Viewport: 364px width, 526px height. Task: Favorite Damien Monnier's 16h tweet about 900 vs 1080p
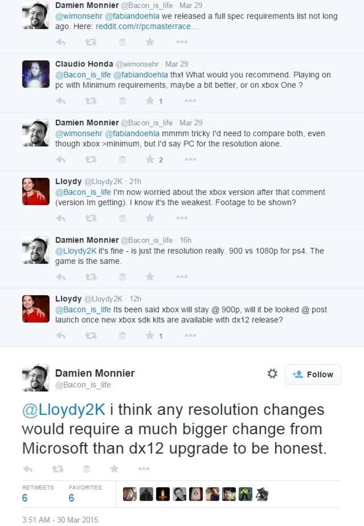[x=150, y=276]
